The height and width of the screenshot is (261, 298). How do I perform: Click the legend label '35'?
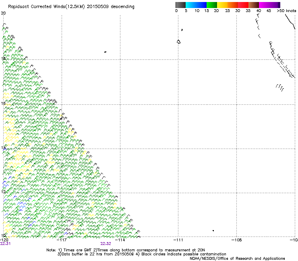248,11
